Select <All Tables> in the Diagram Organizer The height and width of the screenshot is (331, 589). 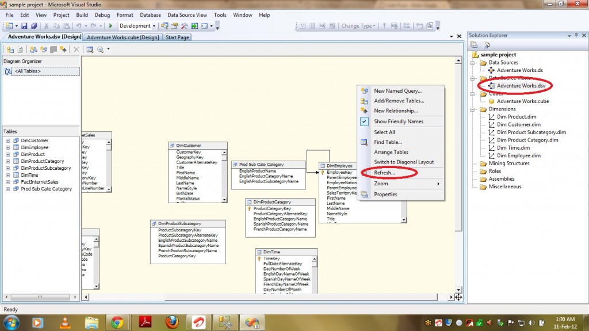28,71
